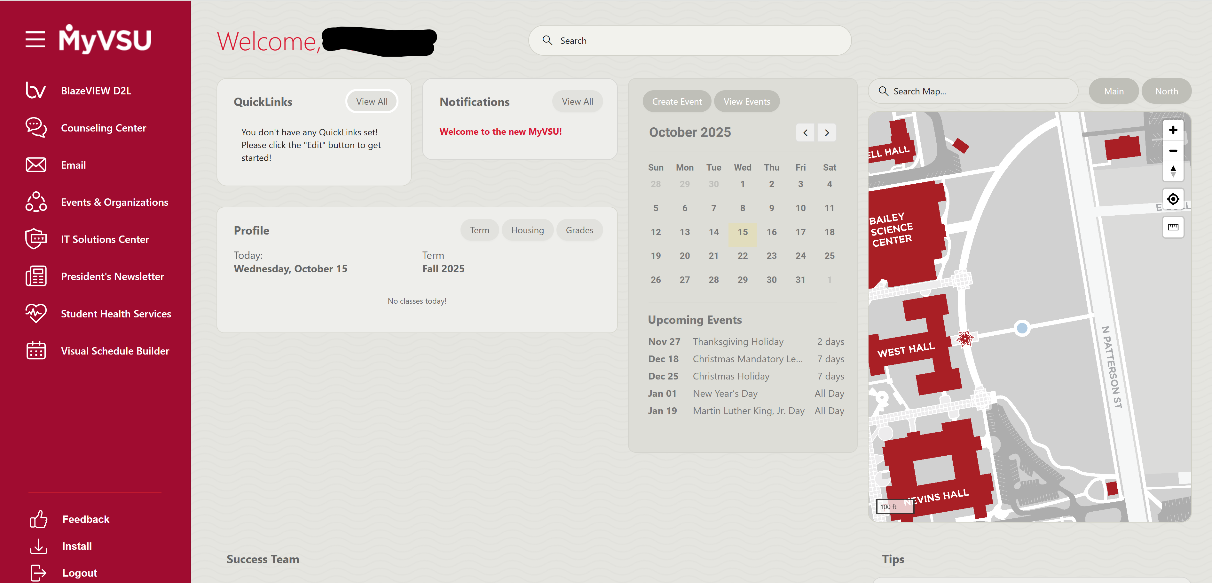Click View All next to Notifications
Screen dimensions: 1212x583
click(x=577, y=101)
